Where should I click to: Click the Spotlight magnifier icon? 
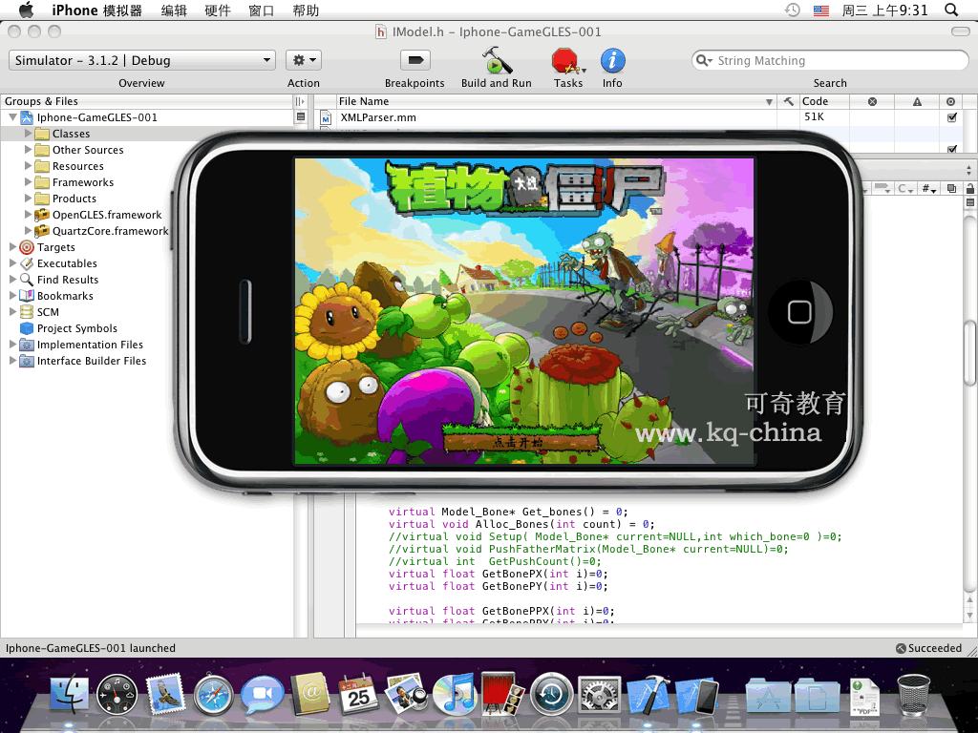[951, 10]
